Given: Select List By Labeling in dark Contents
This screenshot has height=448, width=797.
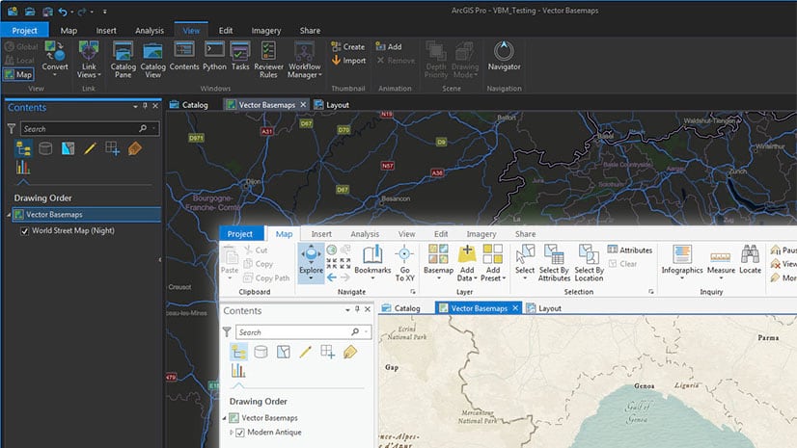Looking at the screenshot, I should [x=135, y=148].
